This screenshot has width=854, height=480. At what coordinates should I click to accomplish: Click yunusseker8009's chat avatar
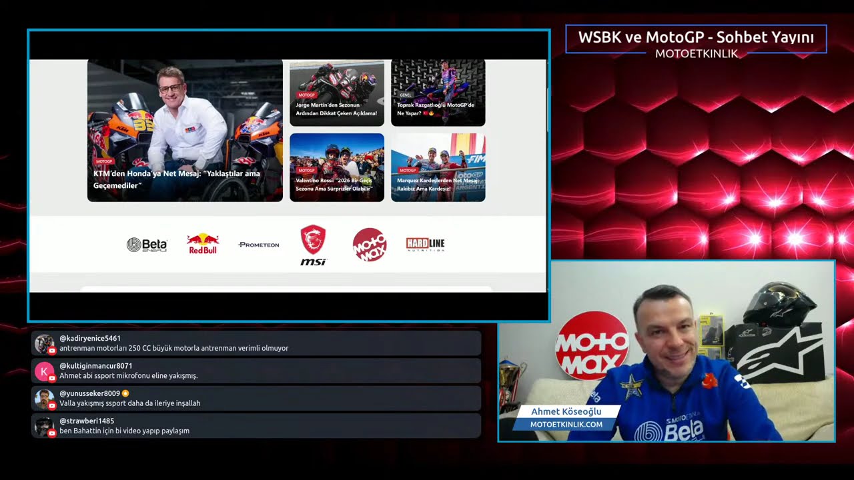[45, 399]
